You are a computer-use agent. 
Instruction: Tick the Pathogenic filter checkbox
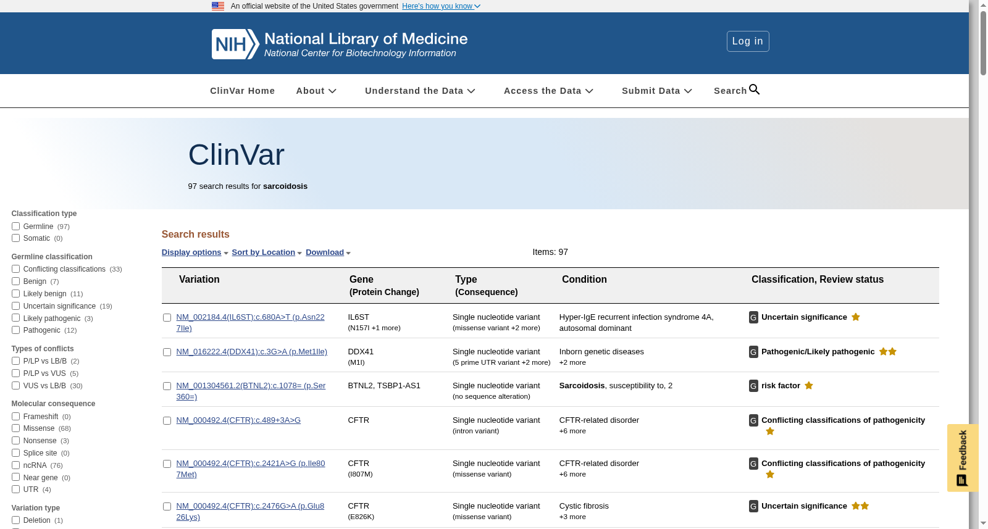pyautogui.click(x=15, y=330)
